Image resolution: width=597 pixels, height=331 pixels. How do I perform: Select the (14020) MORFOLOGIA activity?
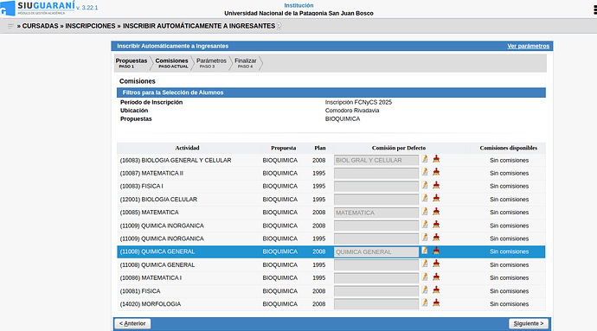151,304
